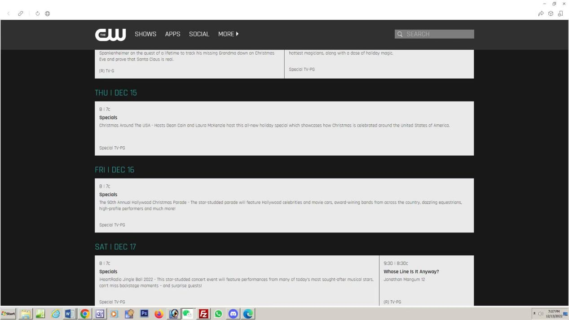The image size is (569, 320).
Task: Click the CW logo in the header
Action: tap(110, 34)
